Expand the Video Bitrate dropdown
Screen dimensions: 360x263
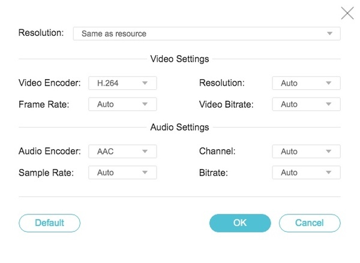click(x=306, y=104)
